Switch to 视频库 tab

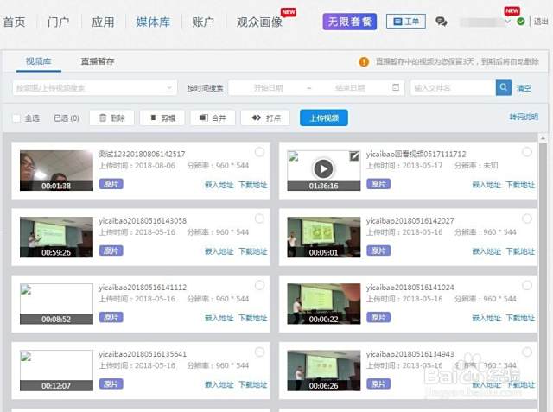[38, 61]
